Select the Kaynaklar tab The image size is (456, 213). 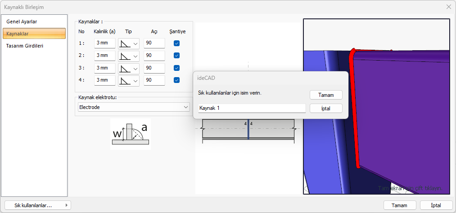(34, 34)
